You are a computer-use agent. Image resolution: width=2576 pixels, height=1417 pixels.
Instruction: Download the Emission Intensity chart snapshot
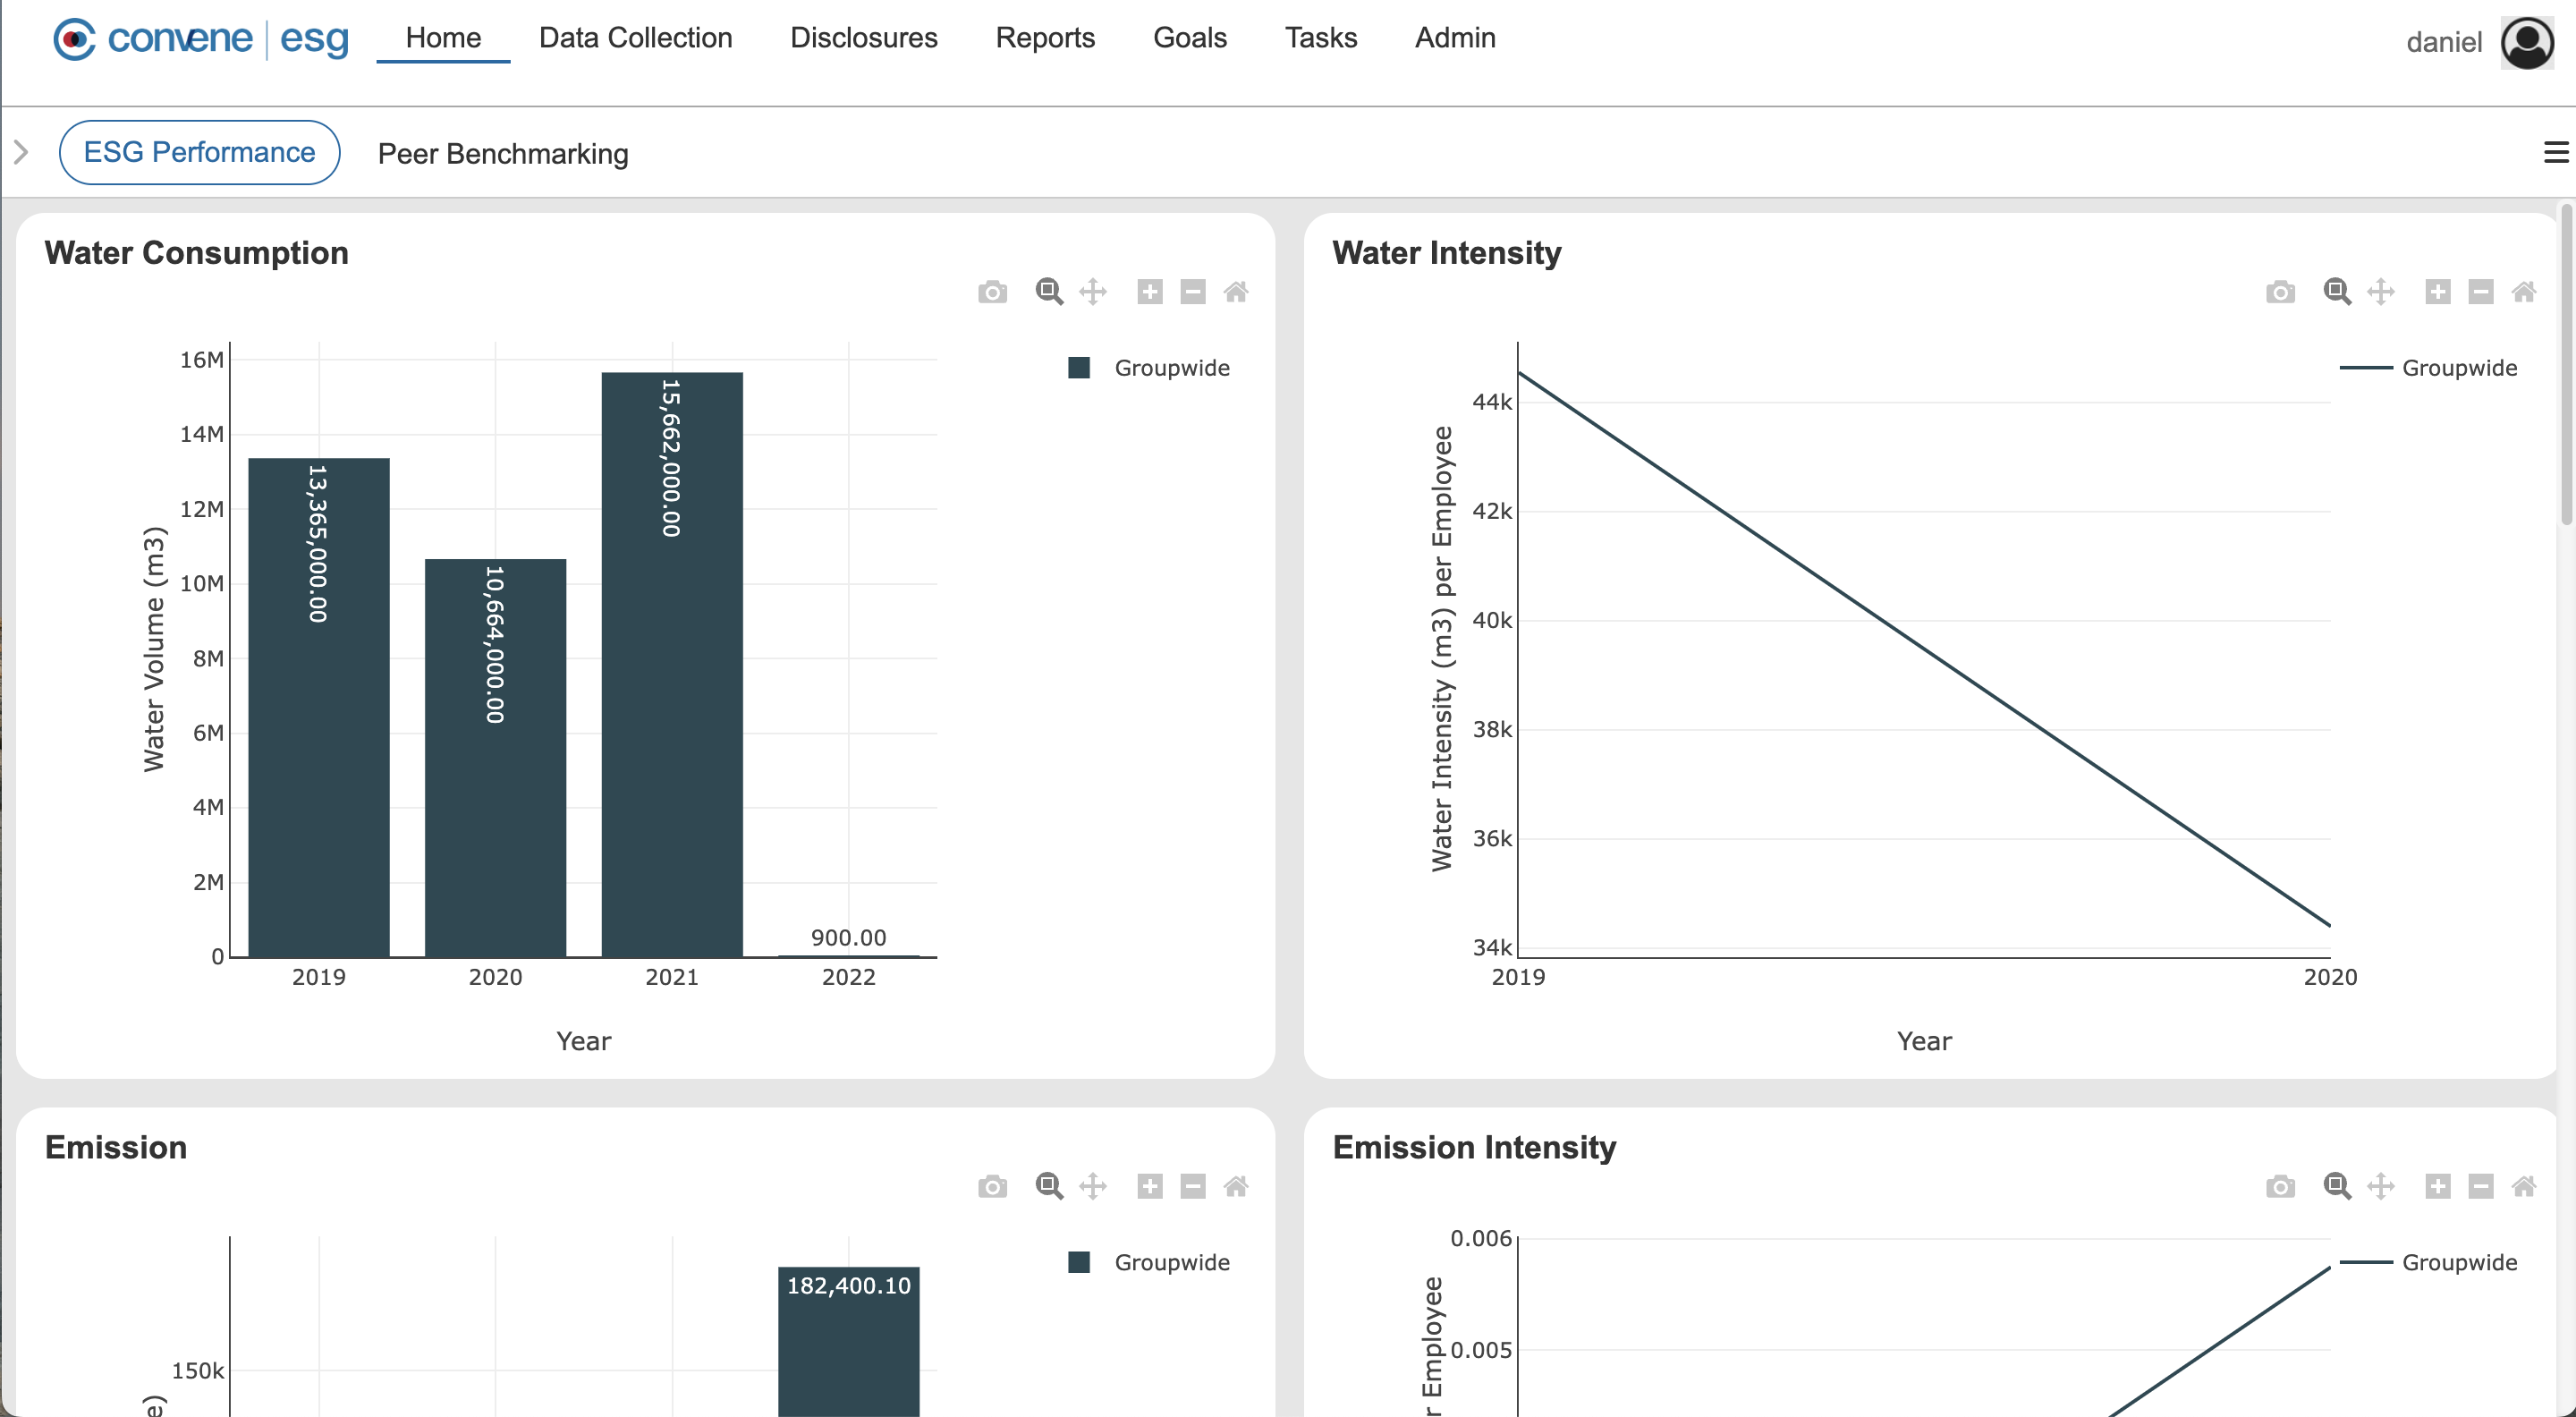[x=2281, y=1186]
